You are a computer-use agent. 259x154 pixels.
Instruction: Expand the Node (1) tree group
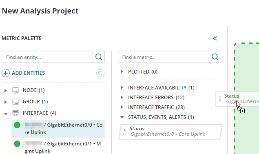[6, 91]
